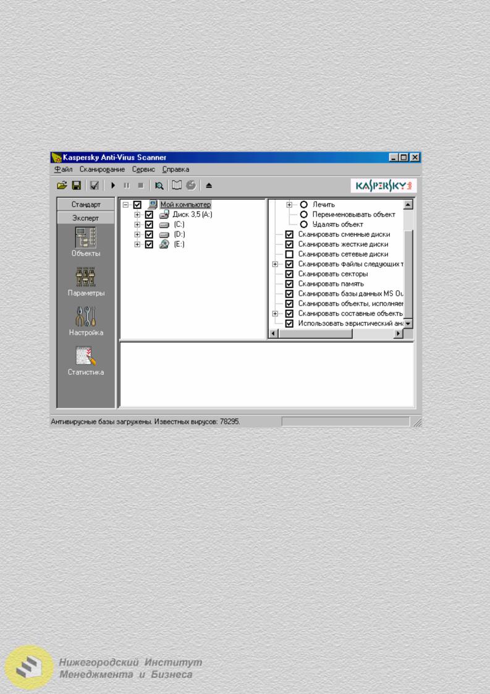This screenshot has width=490, height=694.
Task: Click the magnifier search toolbar icon
Action: tap(159, 186)
